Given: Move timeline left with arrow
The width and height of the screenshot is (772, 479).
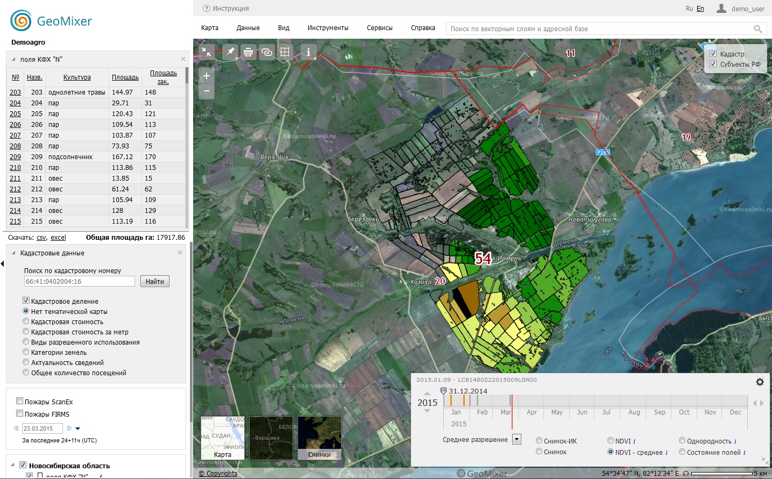Looking at the screenshot, I should (x=755, y=403).
